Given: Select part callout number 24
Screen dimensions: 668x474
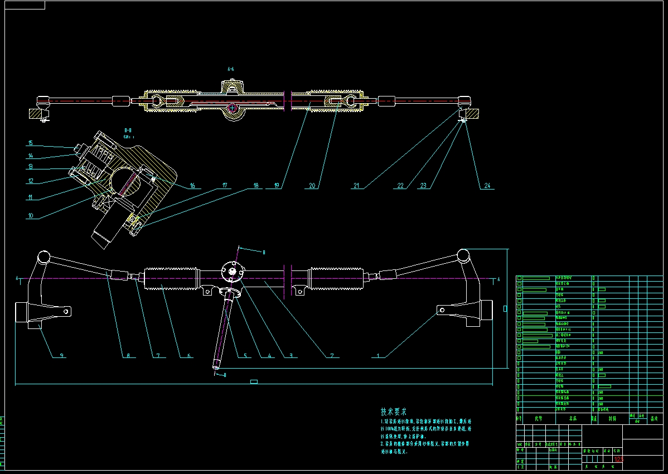Looking at the screenshot, I should pyautogui.click(x=487, y=186).
